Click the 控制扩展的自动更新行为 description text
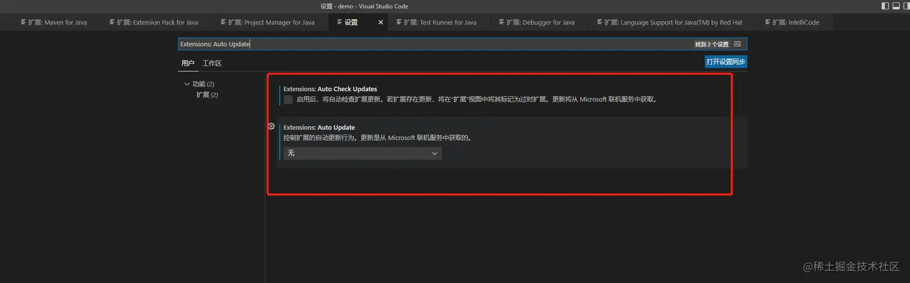This screenshot has width=910, height=283. pyautogui.click(x=377, y=138)
